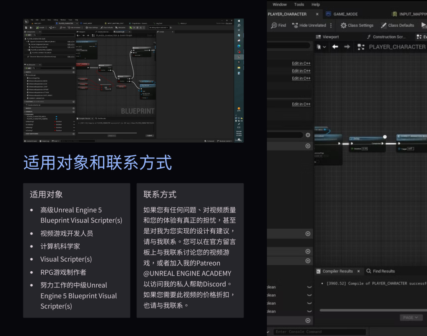The height and width of the screenshot is (336, 427).
Task: Open Output Log in the small screenshot
Action: pos(45,141)
